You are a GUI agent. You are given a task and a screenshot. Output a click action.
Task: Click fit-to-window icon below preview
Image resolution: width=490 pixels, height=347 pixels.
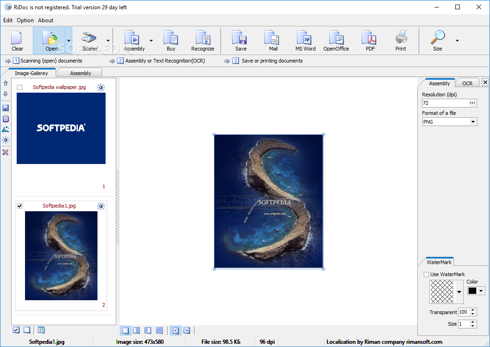(176, 330)
